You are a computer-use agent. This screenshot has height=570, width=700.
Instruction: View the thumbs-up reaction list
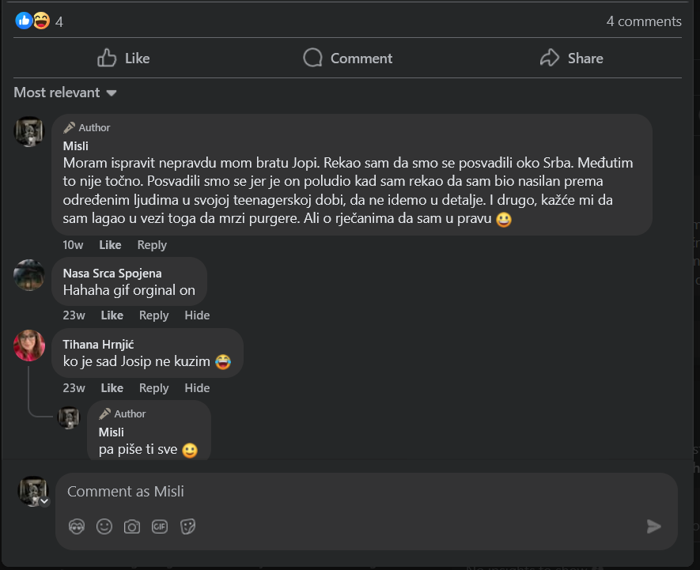(24, 21)
